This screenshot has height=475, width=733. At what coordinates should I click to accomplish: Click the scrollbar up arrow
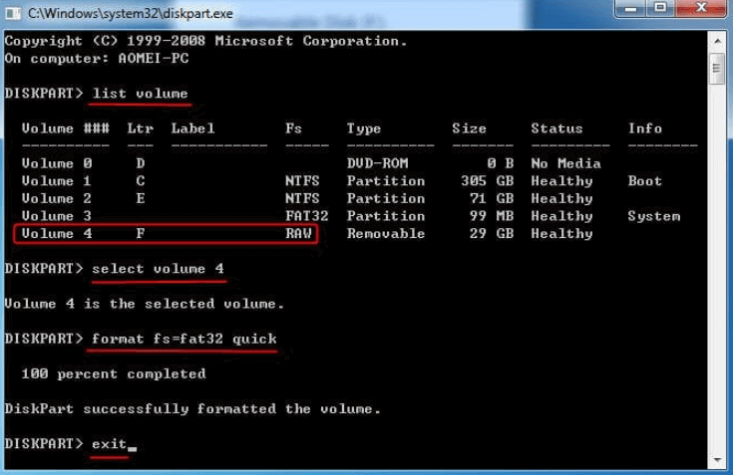(716, 41)
